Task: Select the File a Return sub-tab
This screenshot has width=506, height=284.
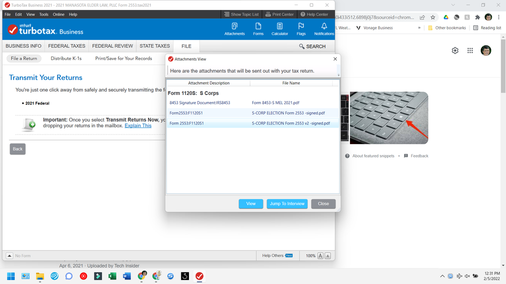Action: tap(24, 58)
